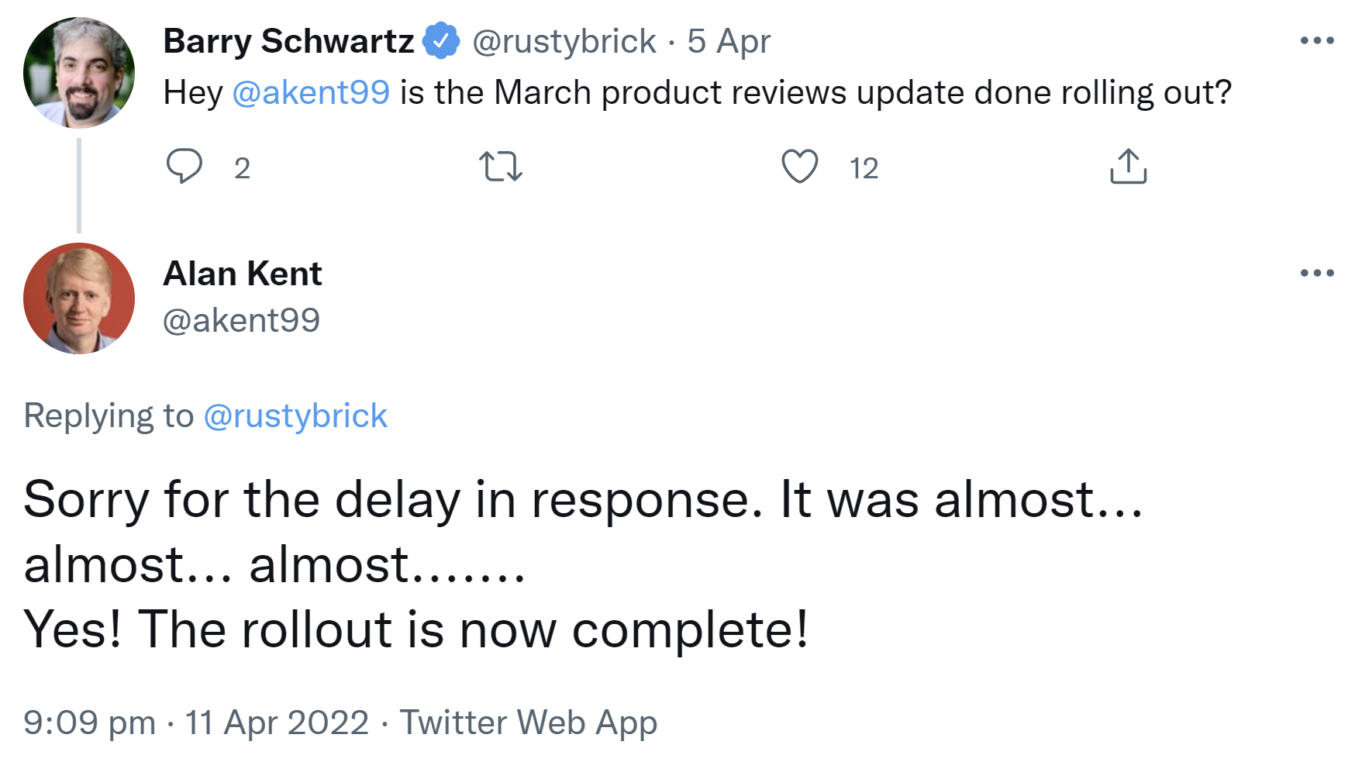Open the @akent99 mention in Barry's tweet
The width and height of the screenshot is (1355, 769).
312,91
